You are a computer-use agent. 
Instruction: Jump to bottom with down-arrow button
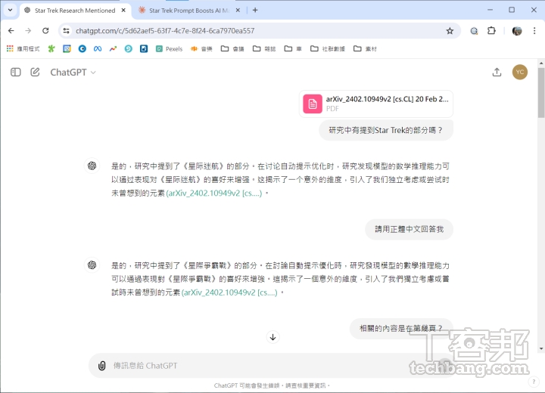(x=272, y=337)
